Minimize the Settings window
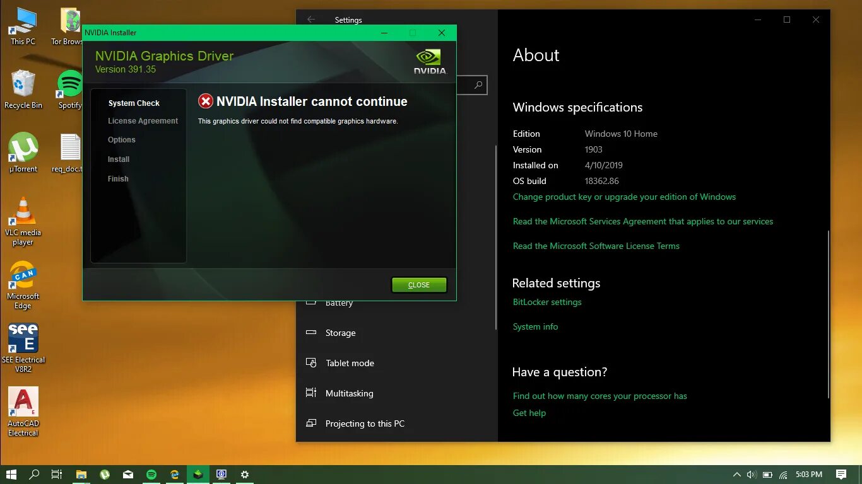Screen dimensions: 862x484 pos(758,20)
